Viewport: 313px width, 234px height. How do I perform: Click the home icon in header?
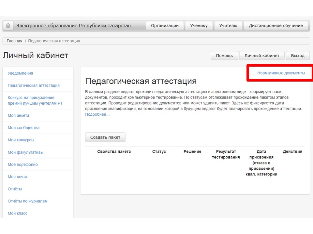click(x=8, y=26)
